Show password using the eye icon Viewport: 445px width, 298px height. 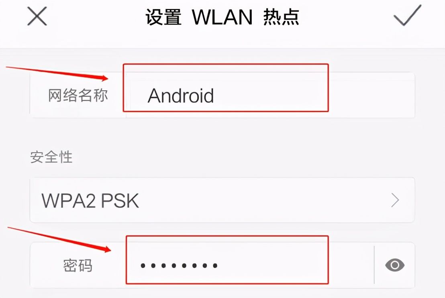click(395, 265)
